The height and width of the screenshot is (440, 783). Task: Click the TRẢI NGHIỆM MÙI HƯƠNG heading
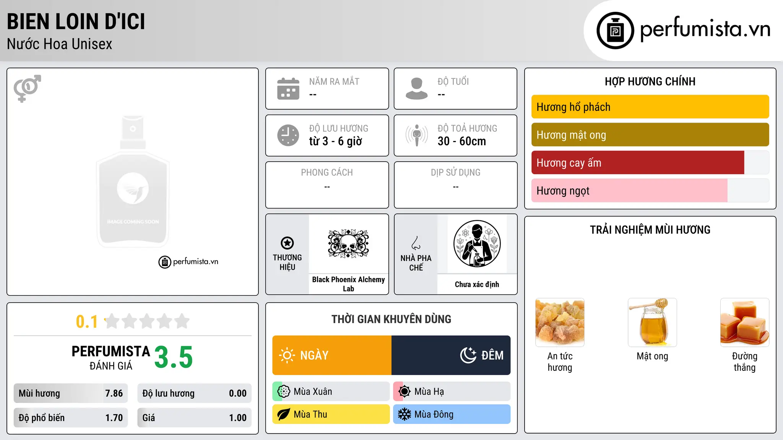click(650, 230)
